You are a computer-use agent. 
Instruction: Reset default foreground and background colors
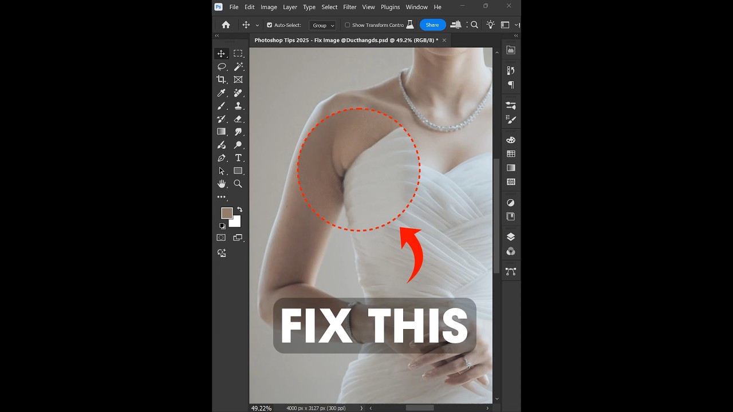click(222, 226)
